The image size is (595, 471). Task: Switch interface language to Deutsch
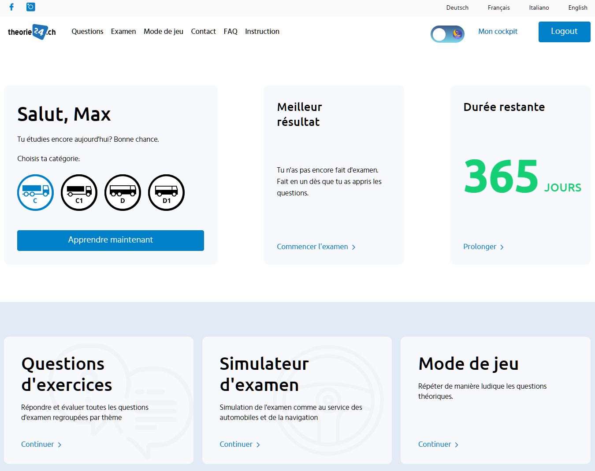[457, 7]
